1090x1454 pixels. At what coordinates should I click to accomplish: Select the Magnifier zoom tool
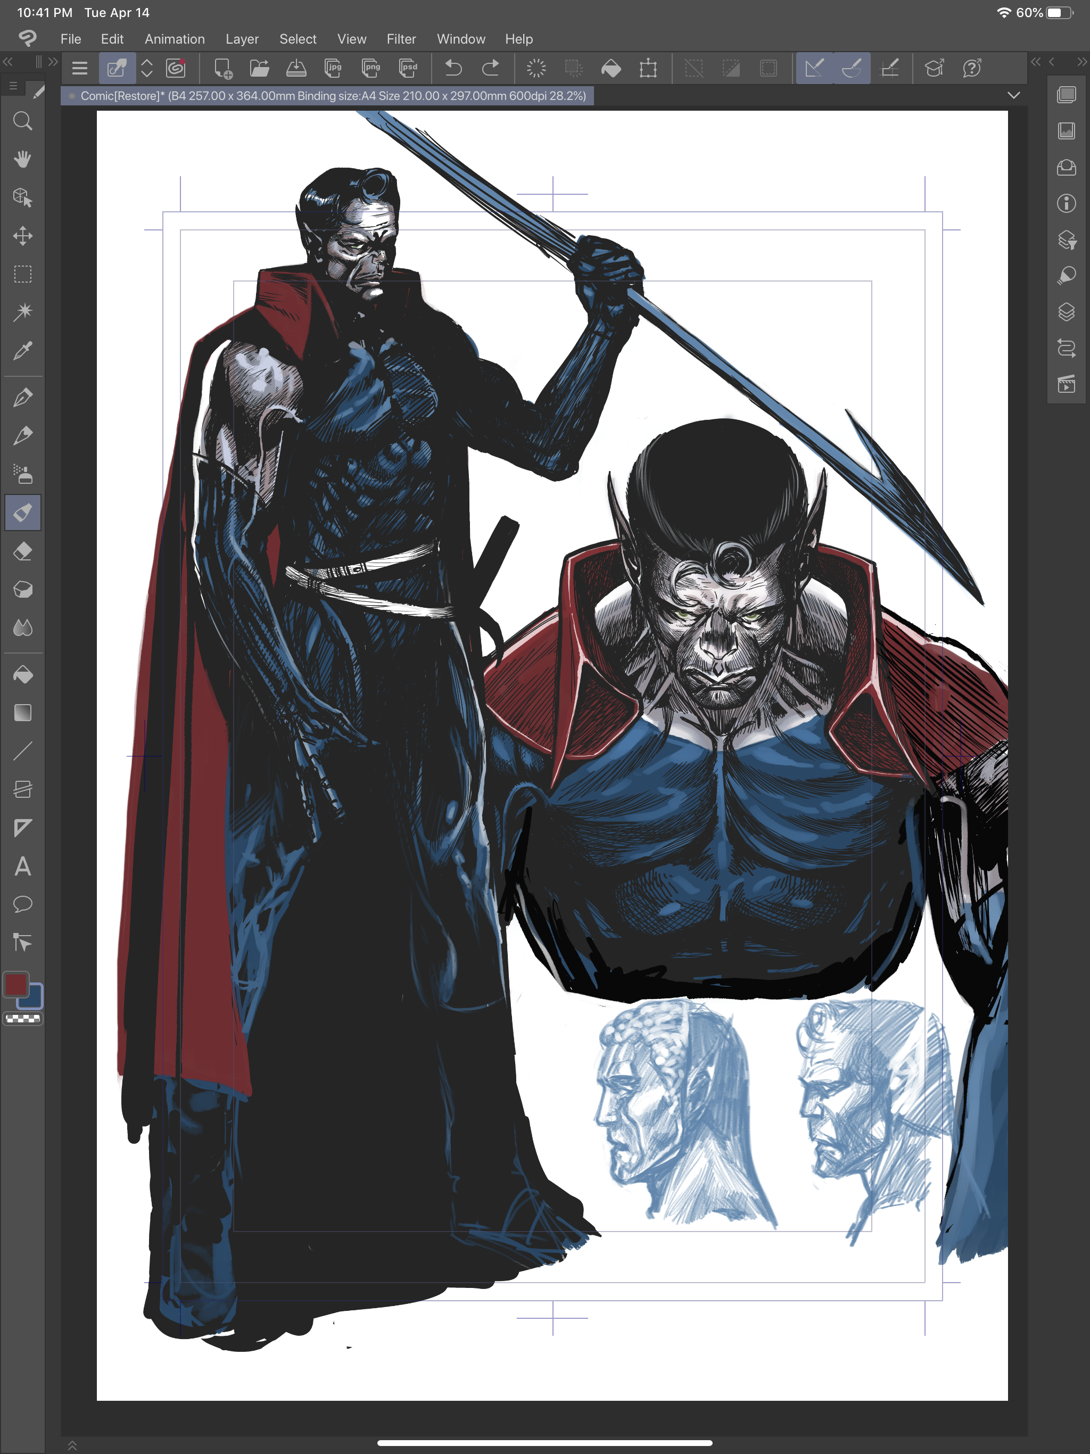(x=22, y=121)
